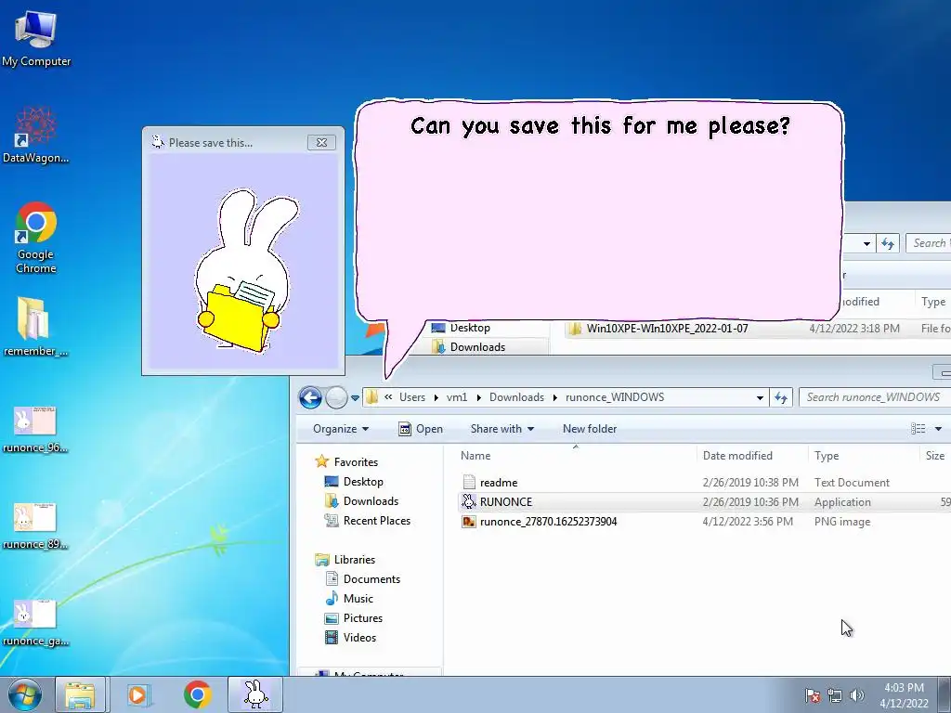Image resolution: width=951 pixels, height=713 pixels.
Task: Open Windows Media Player from taskbar
Action: [x=137, y=694]
